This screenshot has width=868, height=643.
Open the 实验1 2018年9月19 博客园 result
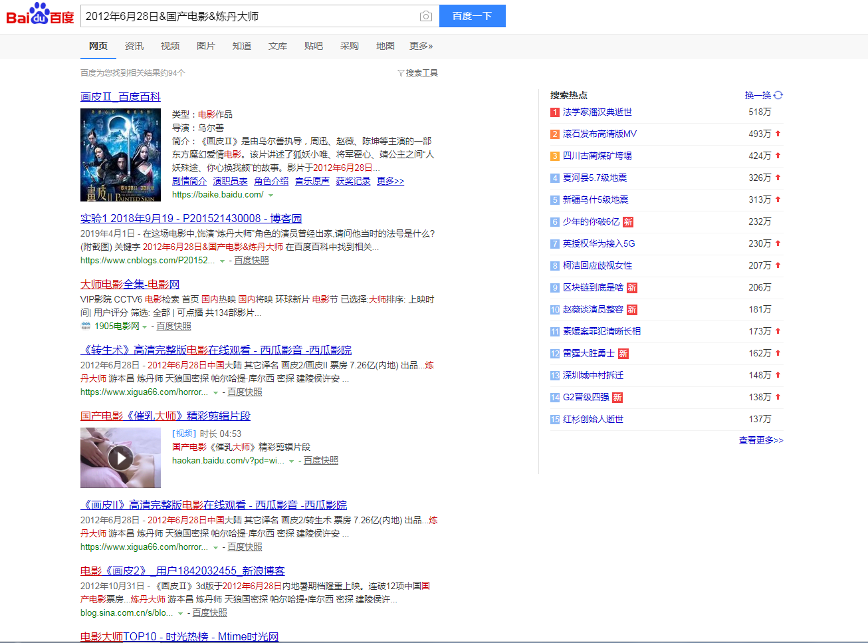[191, 219]
